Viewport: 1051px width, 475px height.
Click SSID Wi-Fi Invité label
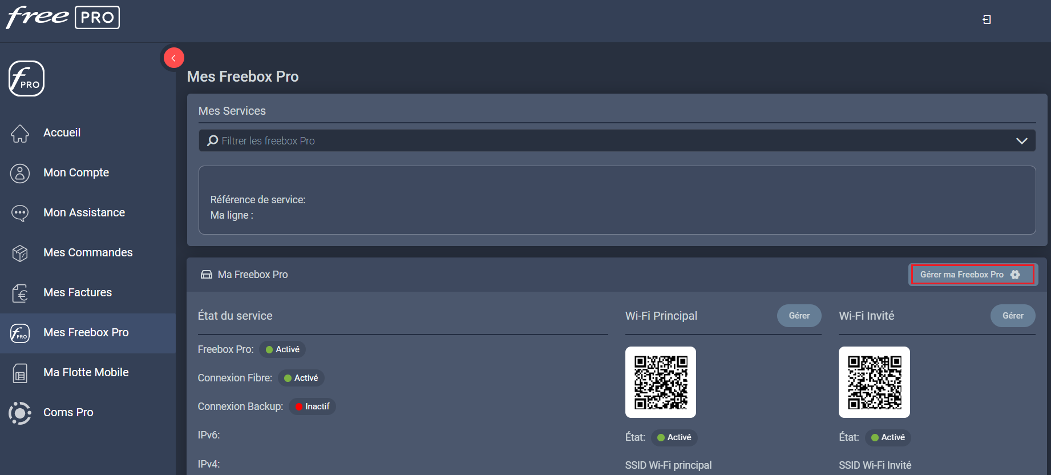click(875, 465)
